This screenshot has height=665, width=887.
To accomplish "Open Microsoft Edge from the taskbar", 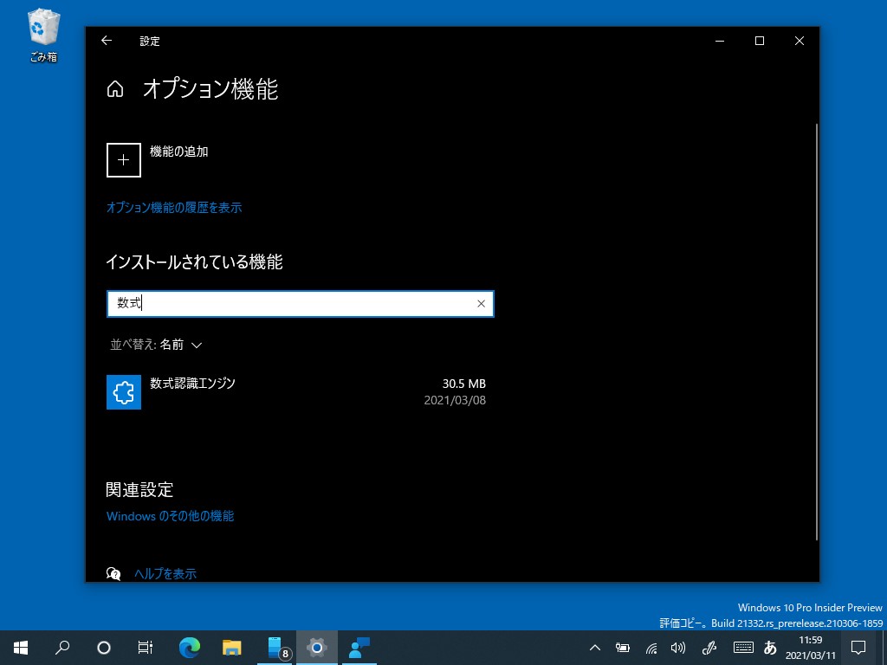I will (x=189, y=647).
